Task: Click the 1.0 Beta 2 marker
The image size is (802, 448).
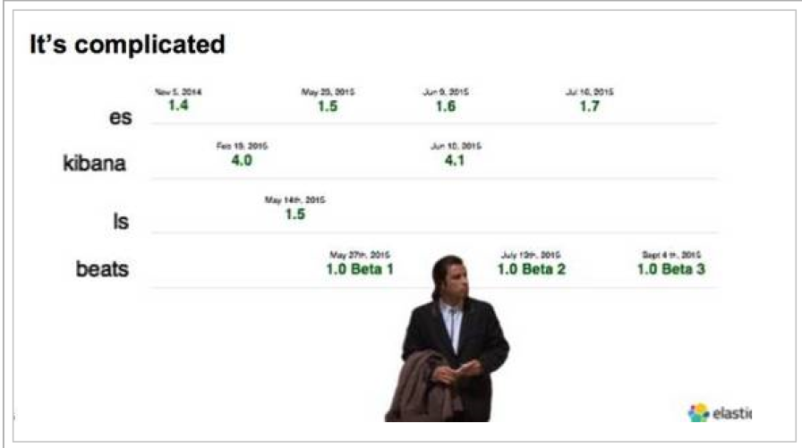Action: (x=531, y=268)
